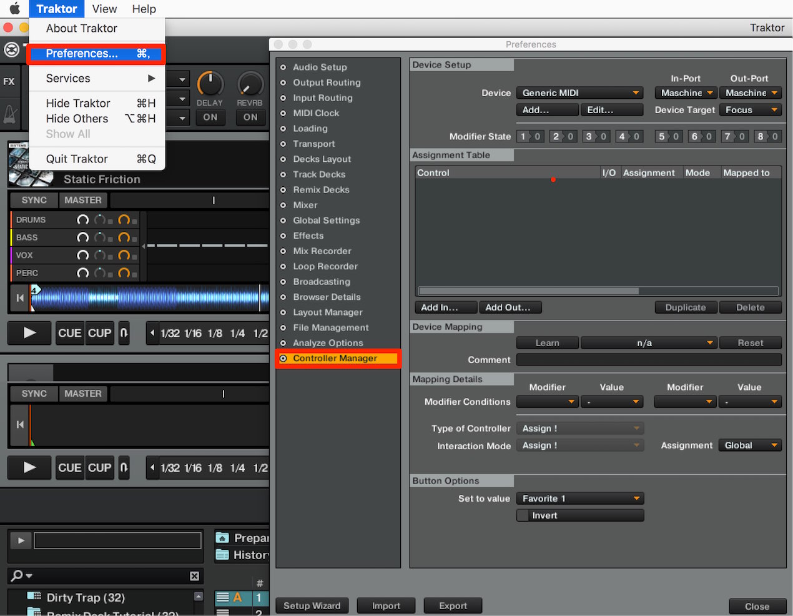Toggle Modifier State 1
The height and width of the screenshot is (616, 793).
click(530, 136)
